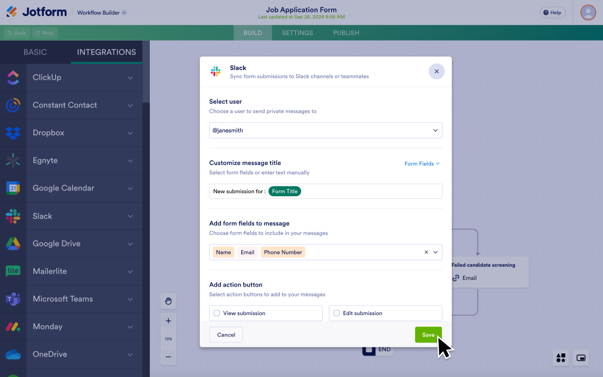This screenshot has height=377, width=603.
Task: Switch to the BUILD tab
Action: point(253,33)
